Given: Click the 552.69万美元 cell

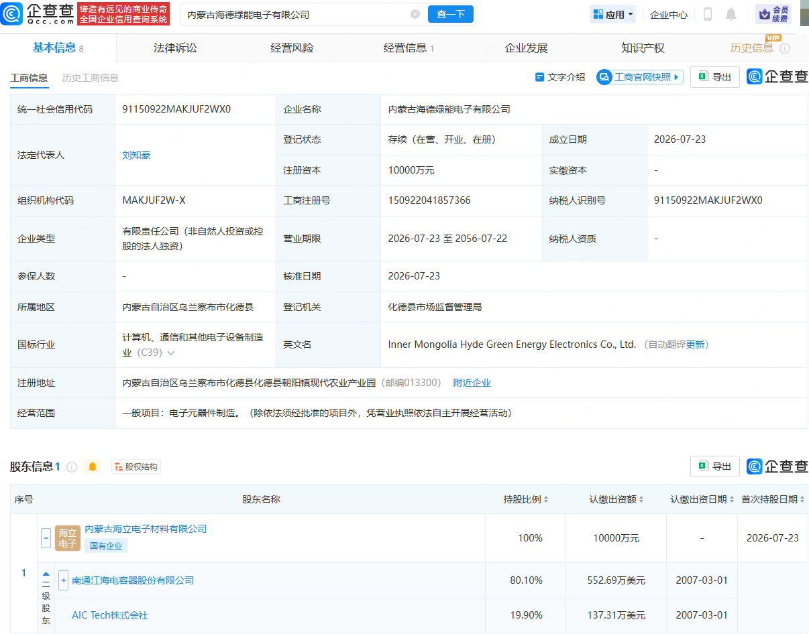Looking at the screenshot, I should pyautogui.click(x=616, y=580).
